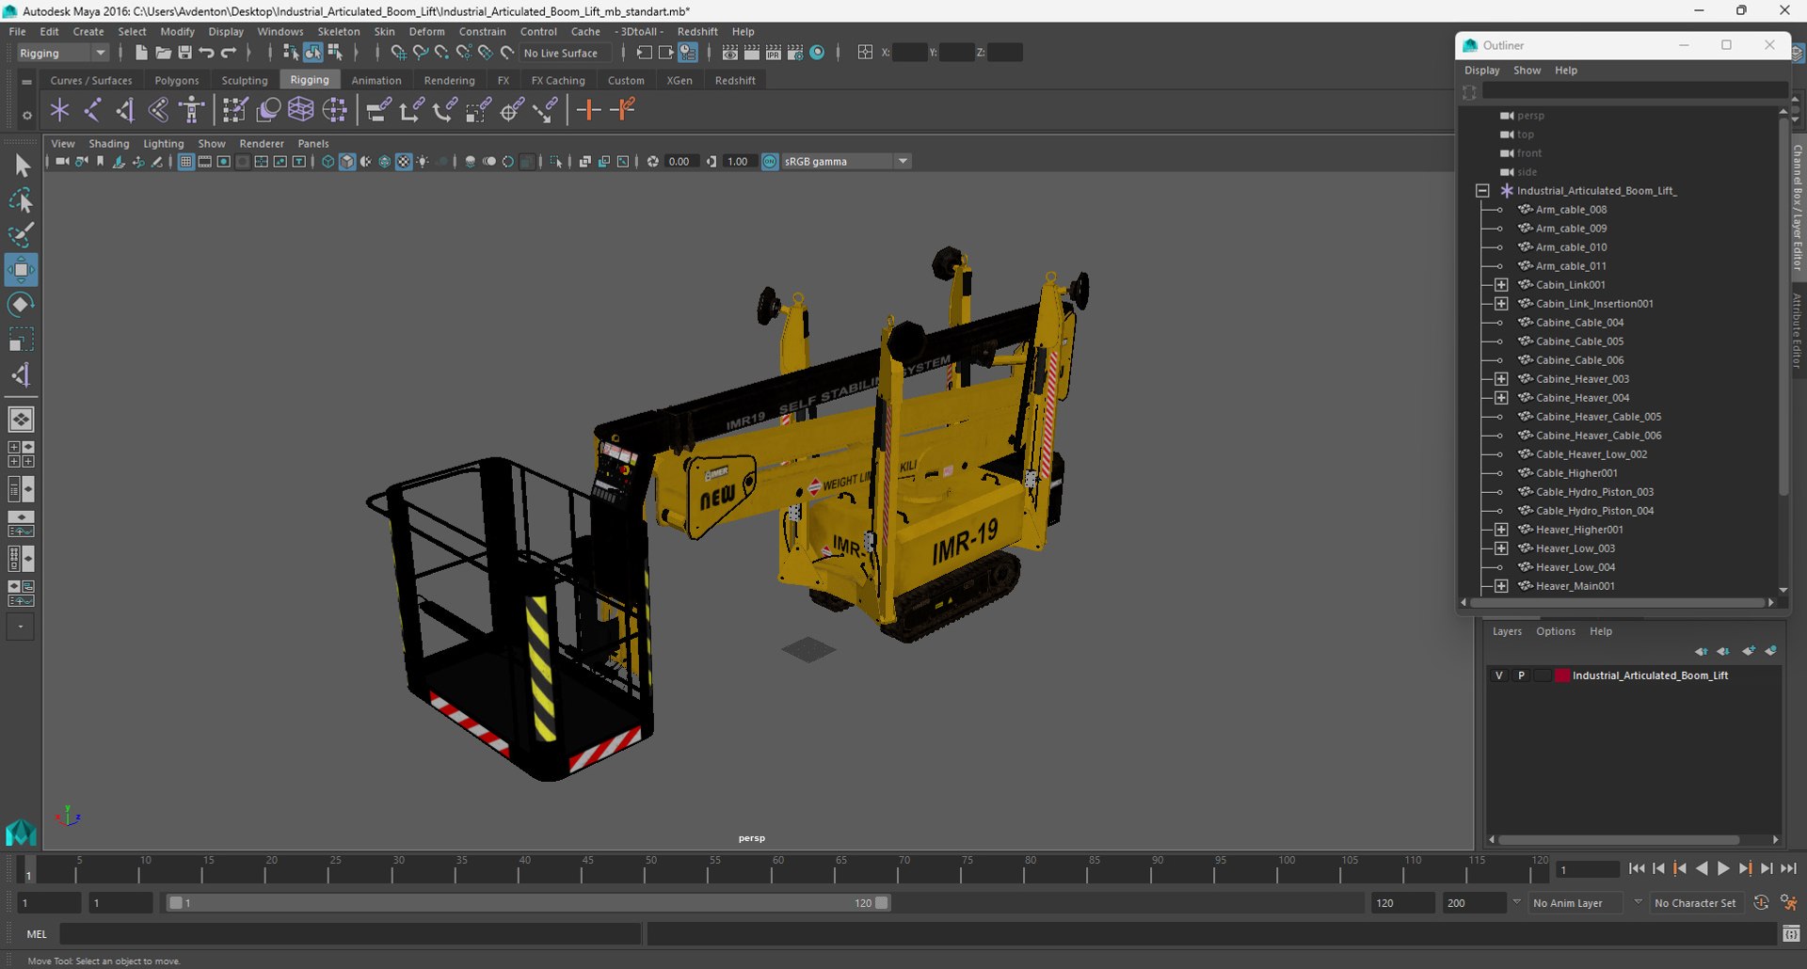The height and width of the screenshot is (969, 1807).
Task: Click the Open scene folder icon
Action: coord(163,53)
